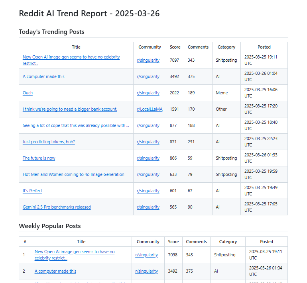The height and width of the screenshot is (283, 307).
Task: Select score value 866
Action: 173,158
